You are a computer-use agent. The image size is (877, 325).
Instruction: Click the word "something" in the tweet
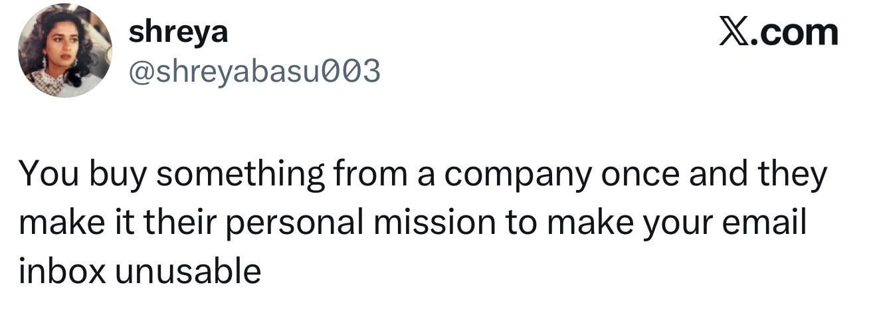coord(241,175)
